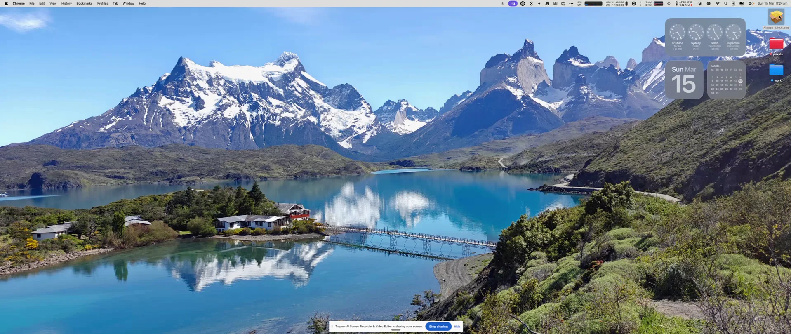Image resolution: width=791 pixels, height=334 pixels.
Task: Select the red private folder
Action: (776, 44)
